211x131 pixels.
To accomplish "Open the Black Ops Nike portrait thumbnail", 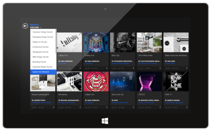I will [123, 42].
